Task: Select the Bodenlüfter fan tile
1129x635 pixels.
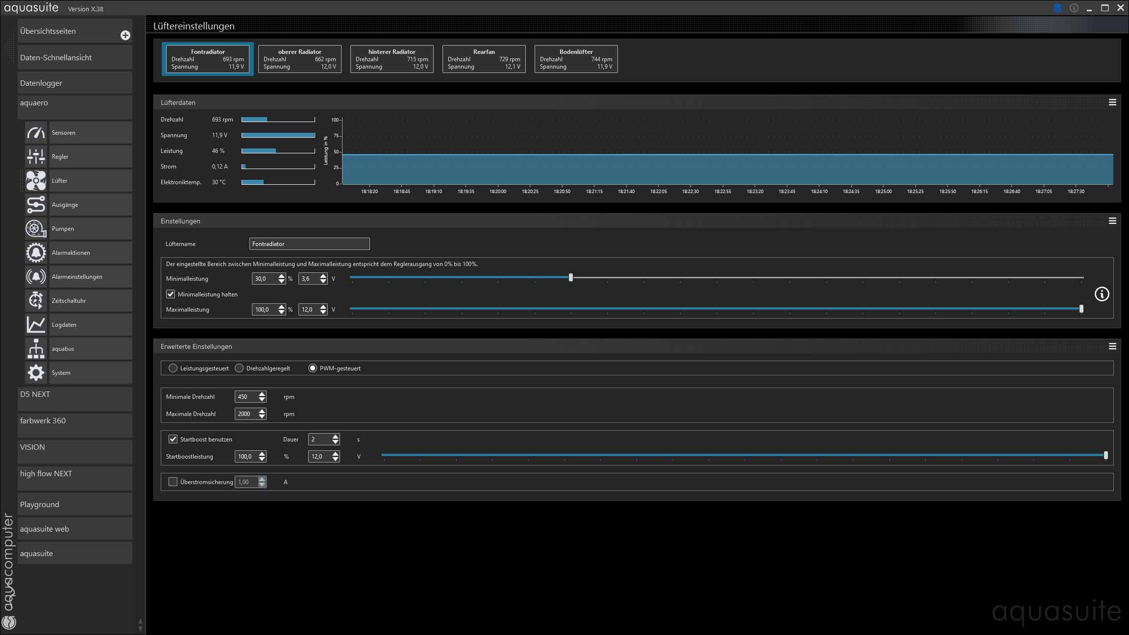Action: pos(576,59)
